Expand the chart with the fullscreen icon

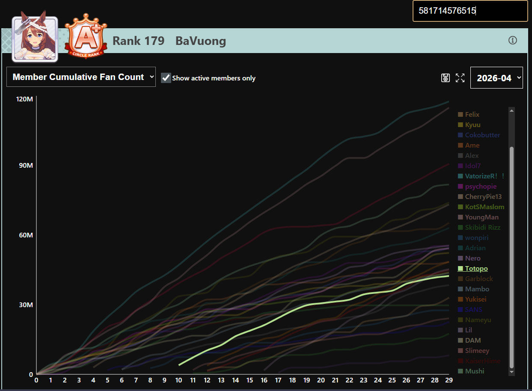point(460,77)
